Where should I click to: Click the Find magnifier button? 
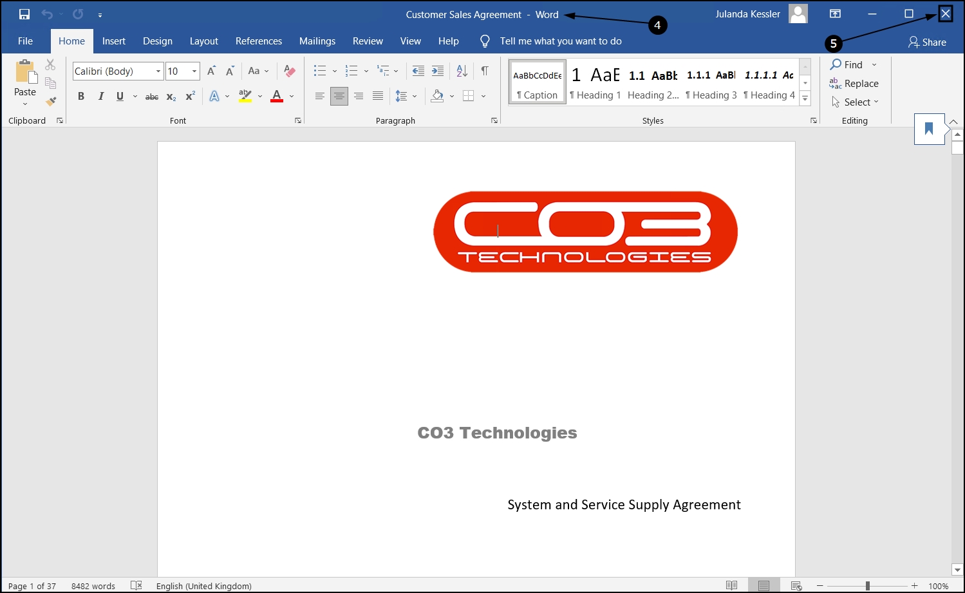(847, 64)
